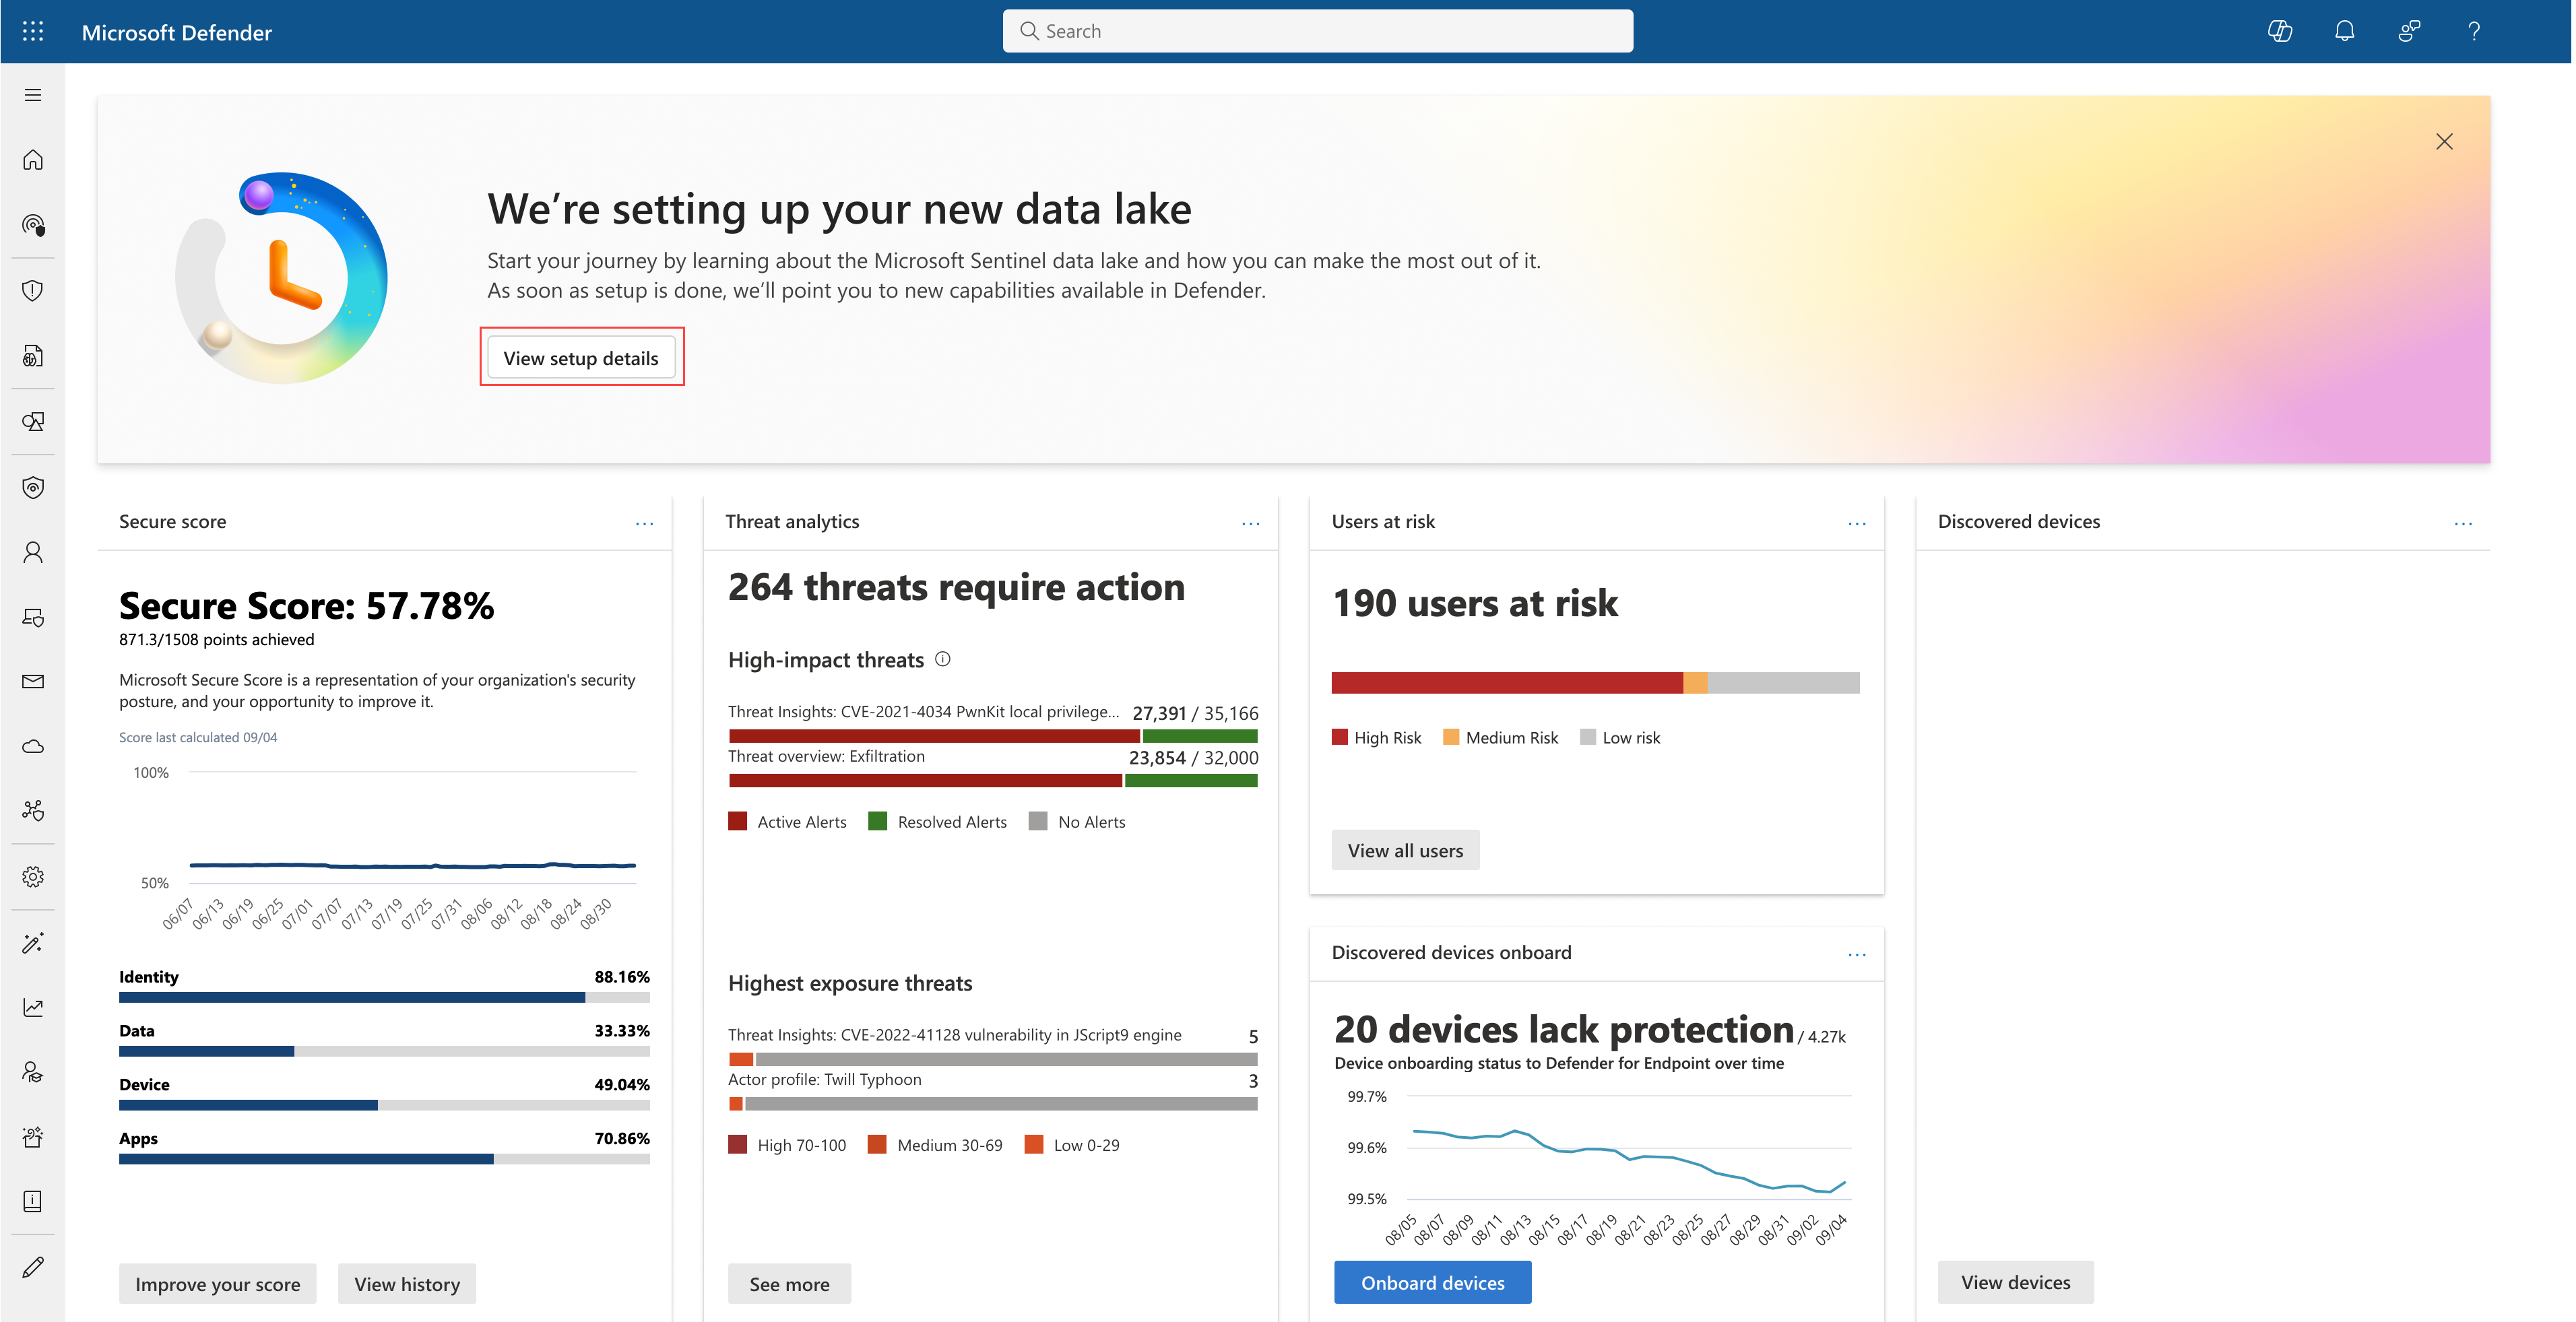The image size is (2576, 1322).
Task: Click 'Threat Insights: CVE-2022-41128' row
Action: (993, 1046)
